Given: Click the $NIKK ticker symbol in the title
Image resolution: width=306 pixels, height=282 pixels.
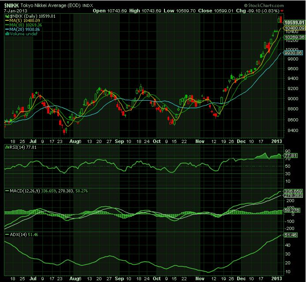Looking at the screenshot, I should point(11,5).
